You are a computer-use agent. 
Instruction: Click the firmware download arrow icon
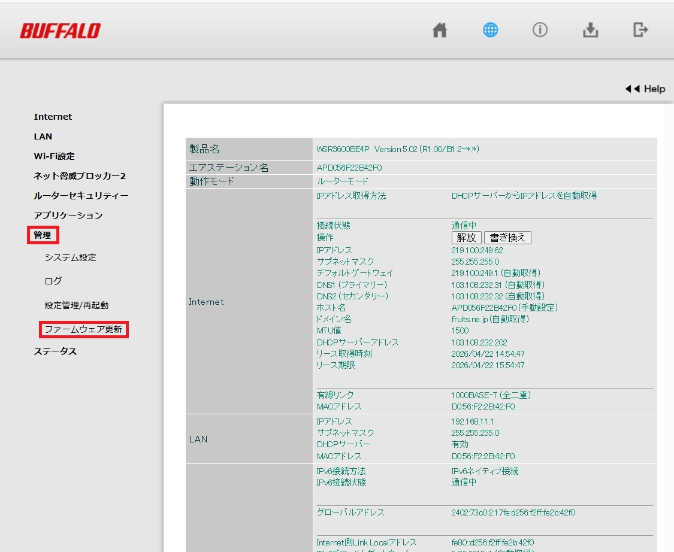pos(590,30)
